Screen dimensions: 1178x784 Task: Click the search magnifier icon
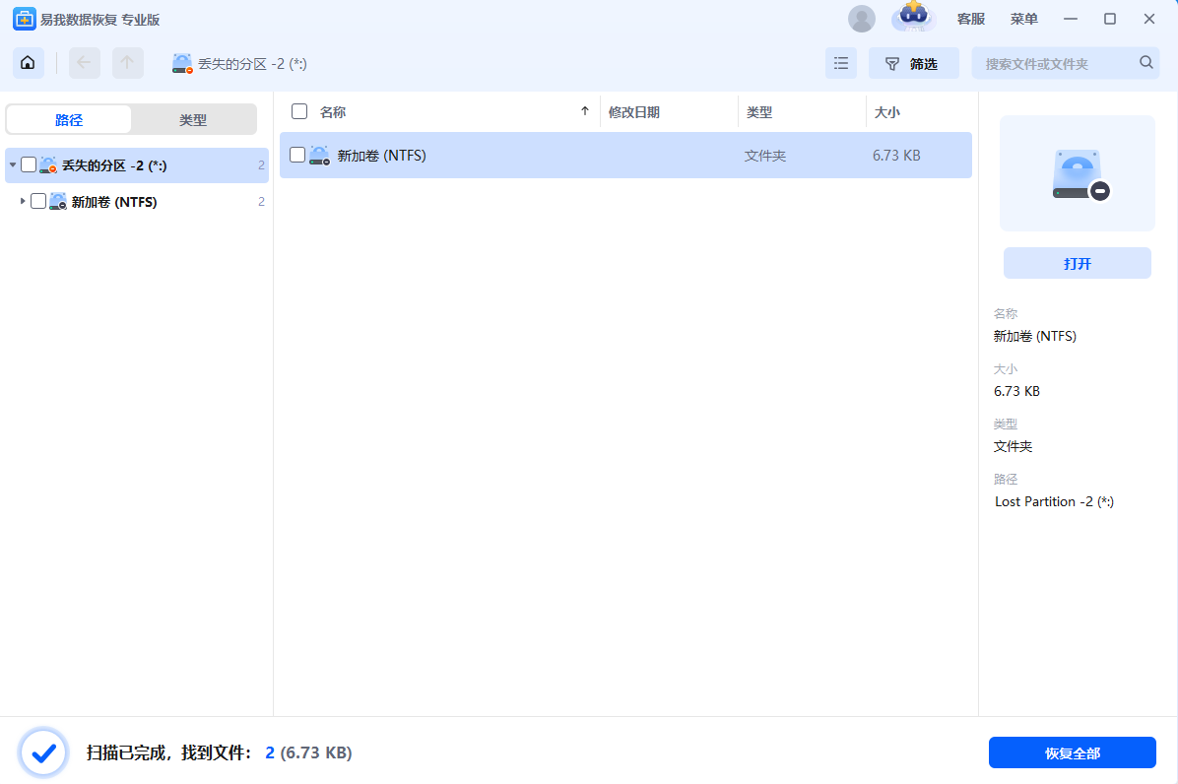(1145, 62)
